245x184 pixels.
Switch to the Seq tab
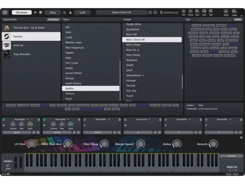53,12
